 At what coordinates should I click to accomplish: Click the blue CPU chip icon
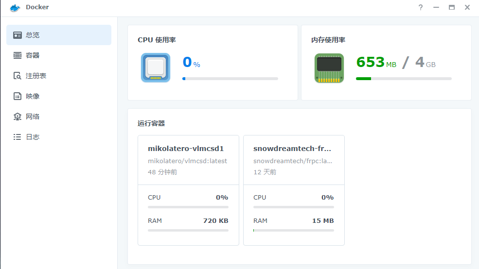(x=156, y=67)
